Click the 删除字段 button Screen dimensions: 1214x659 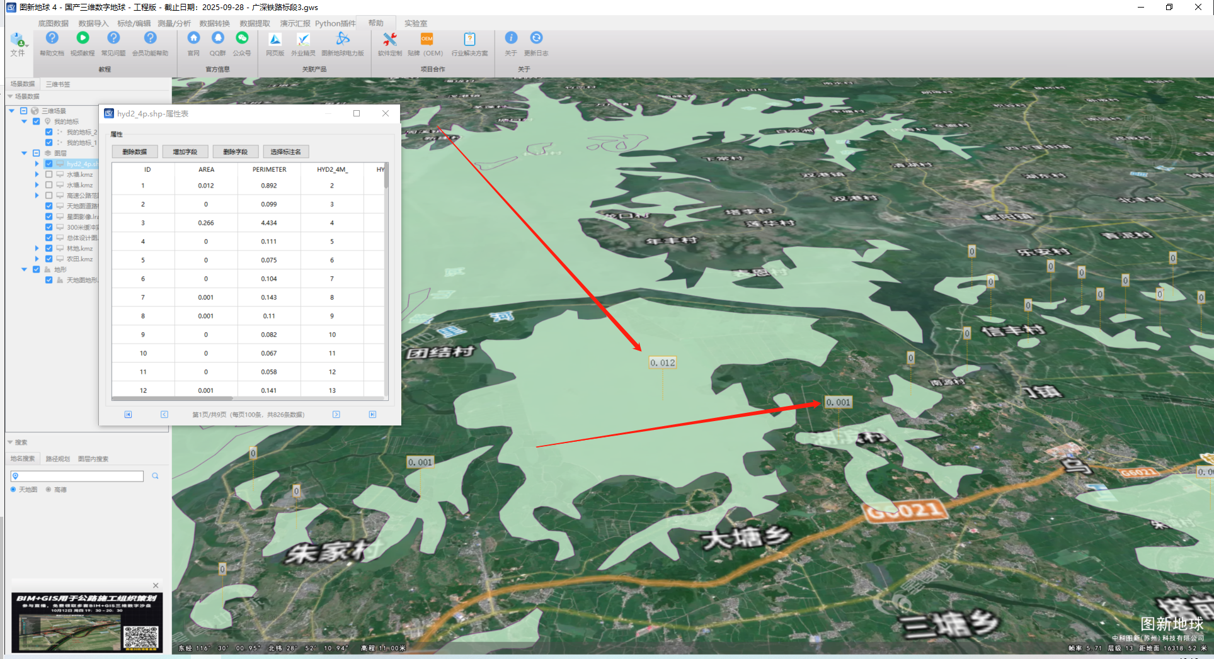236,152
